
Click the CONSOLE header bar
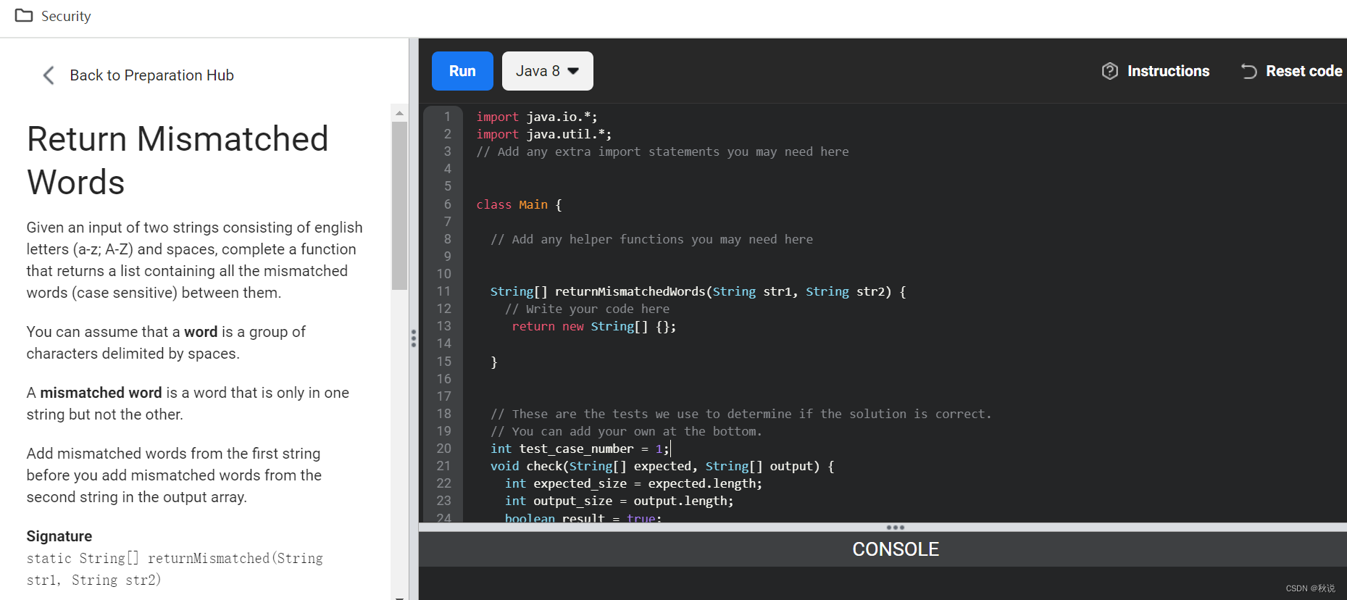(883, 549)
